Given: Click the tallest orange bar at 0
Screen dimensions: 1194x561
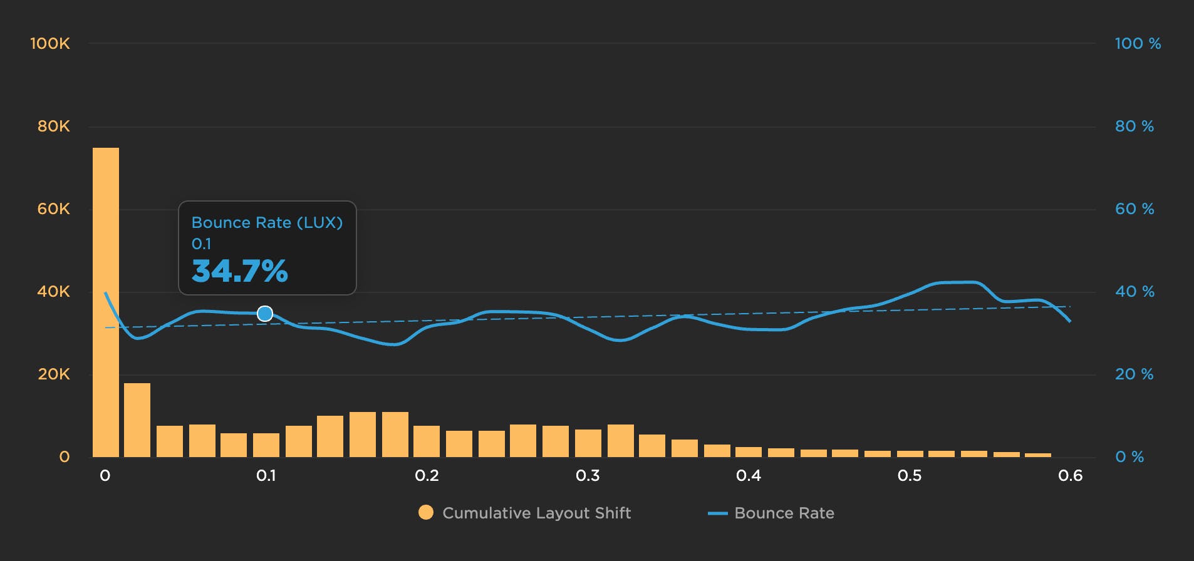Looking at the screenshot, I should pos(106,302).
